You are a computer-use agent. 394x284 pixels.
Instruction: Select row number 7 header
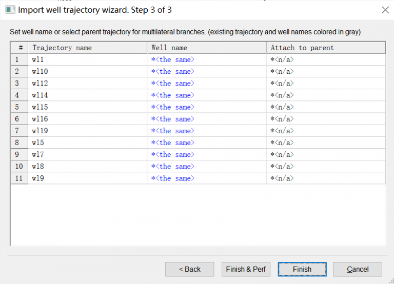tap(19, 131)
